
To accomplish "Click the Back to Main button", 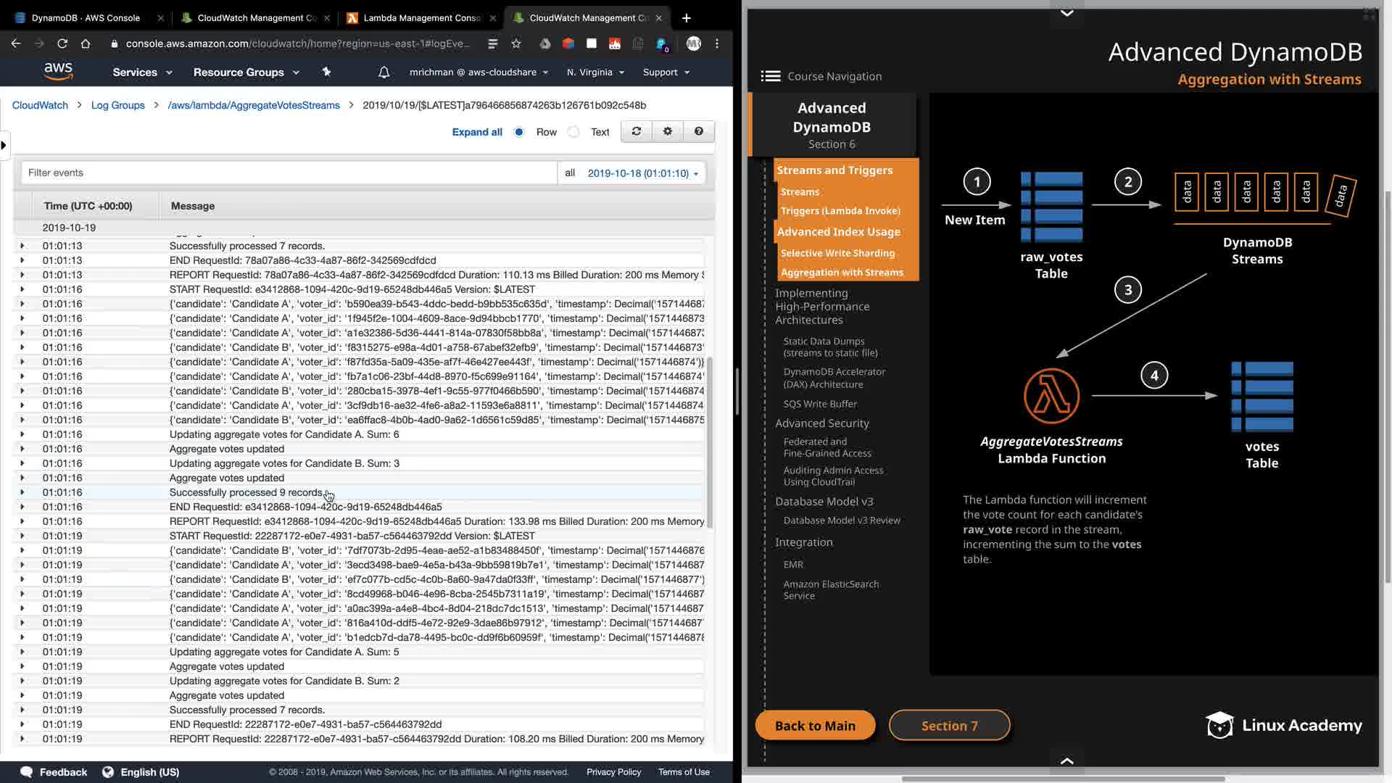I will tap(815, 725).
